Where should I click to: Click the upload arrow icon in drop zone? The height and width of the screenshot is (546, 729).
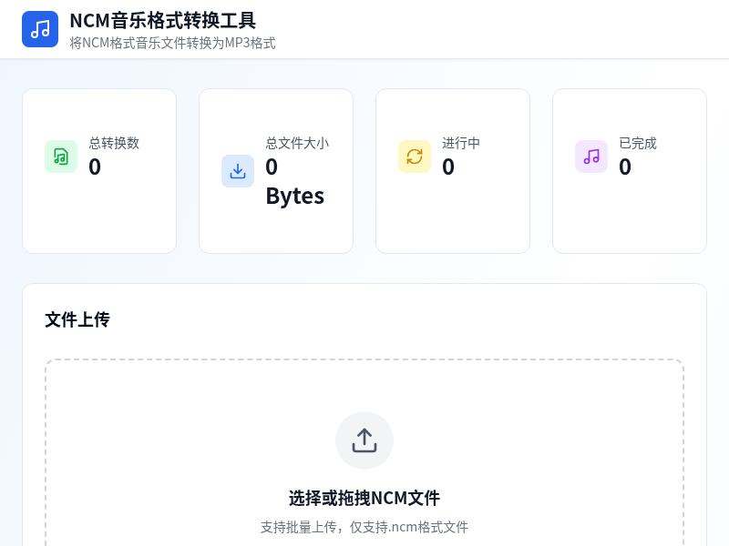[364, 440]
